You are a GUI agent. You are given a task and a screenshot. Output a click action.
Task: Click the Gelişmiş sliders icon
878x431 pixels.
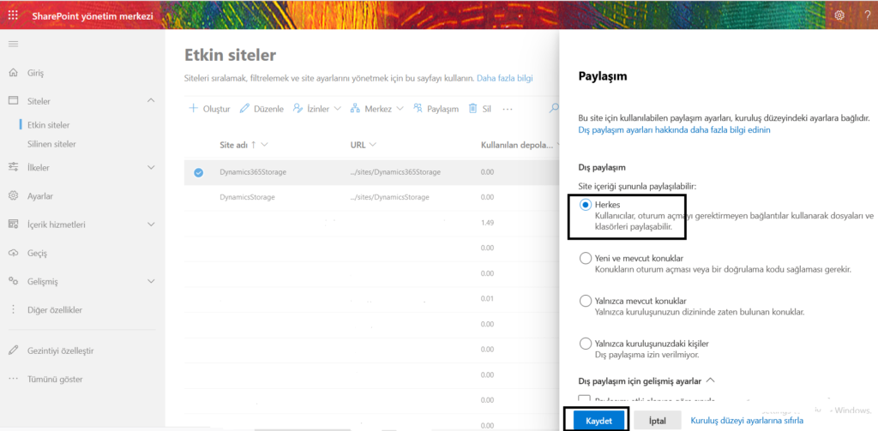coord(14,281)
